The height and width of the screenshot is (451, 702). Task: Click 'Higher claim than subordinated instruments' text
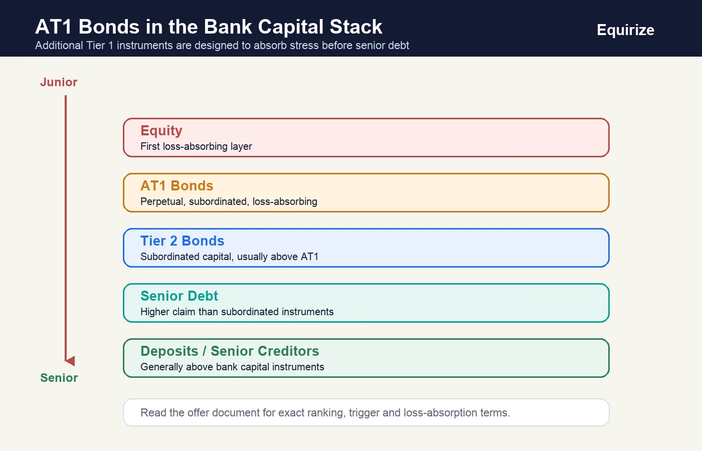coord(237,312)
